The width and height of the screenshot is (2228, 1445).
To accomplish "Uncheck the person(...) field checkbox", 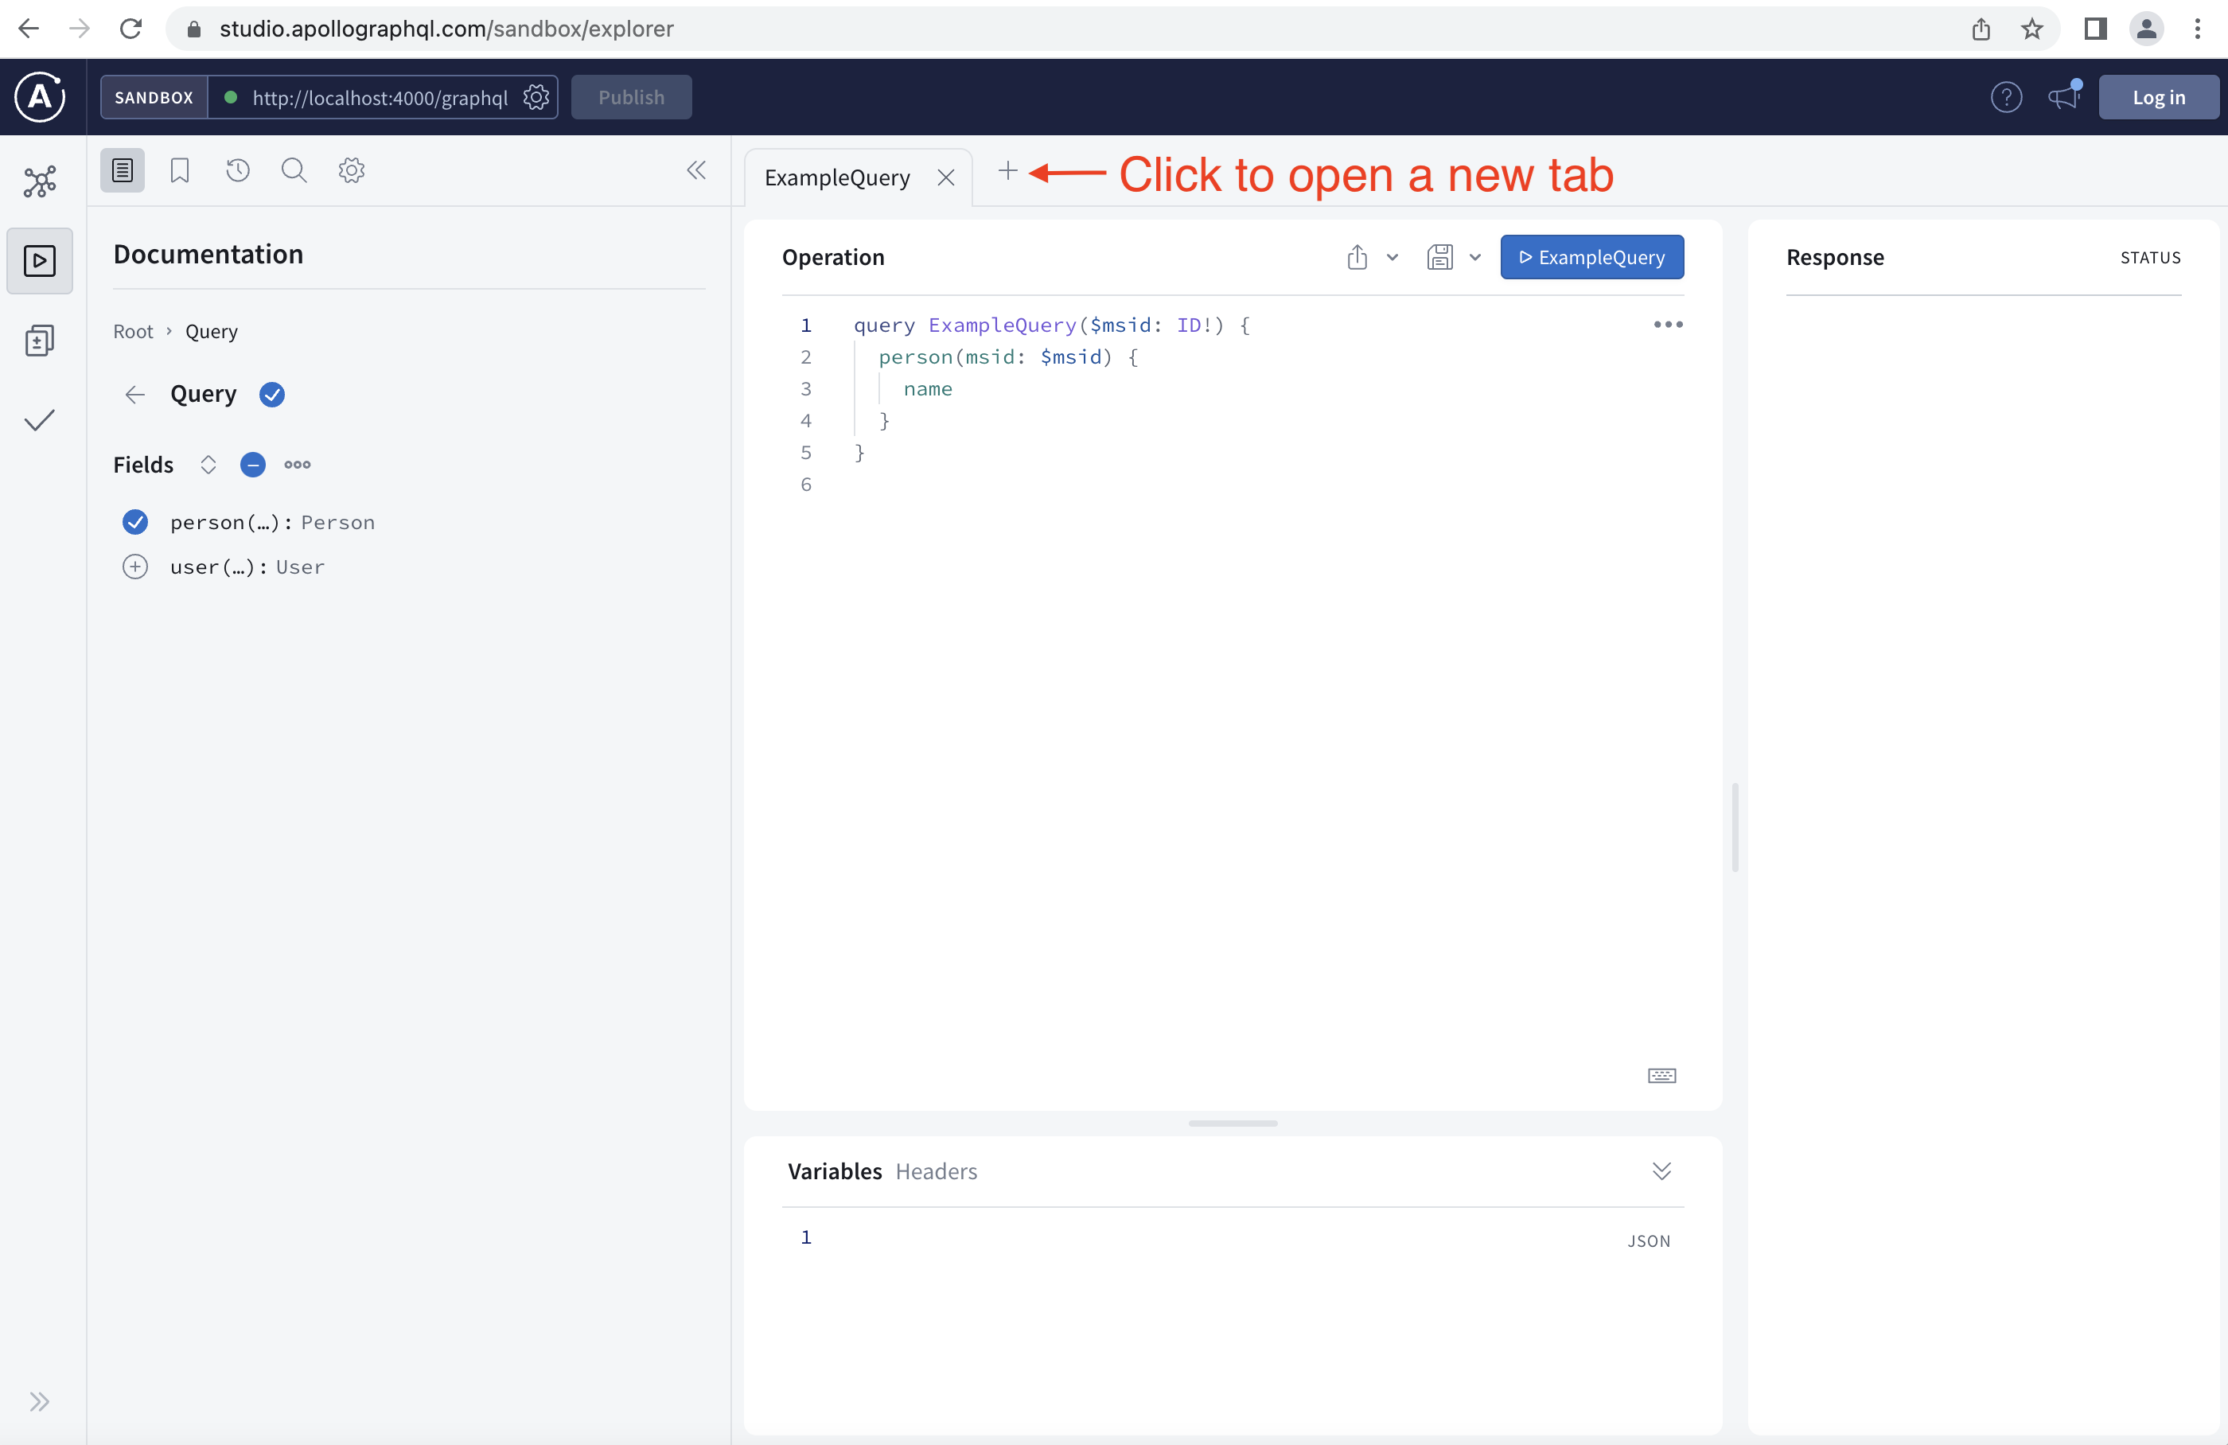I will tap(136, 522).
